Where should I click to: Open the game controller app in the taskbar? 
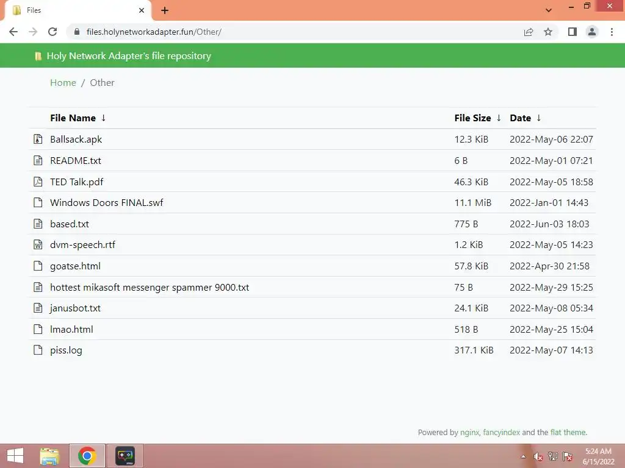[x=125, y=456]
